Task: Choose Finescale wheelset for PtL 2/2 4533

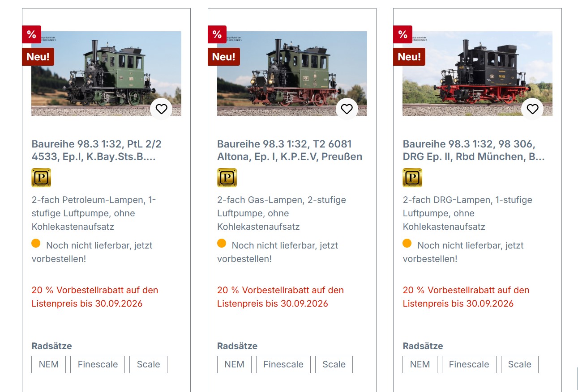Action: [98, 364]
